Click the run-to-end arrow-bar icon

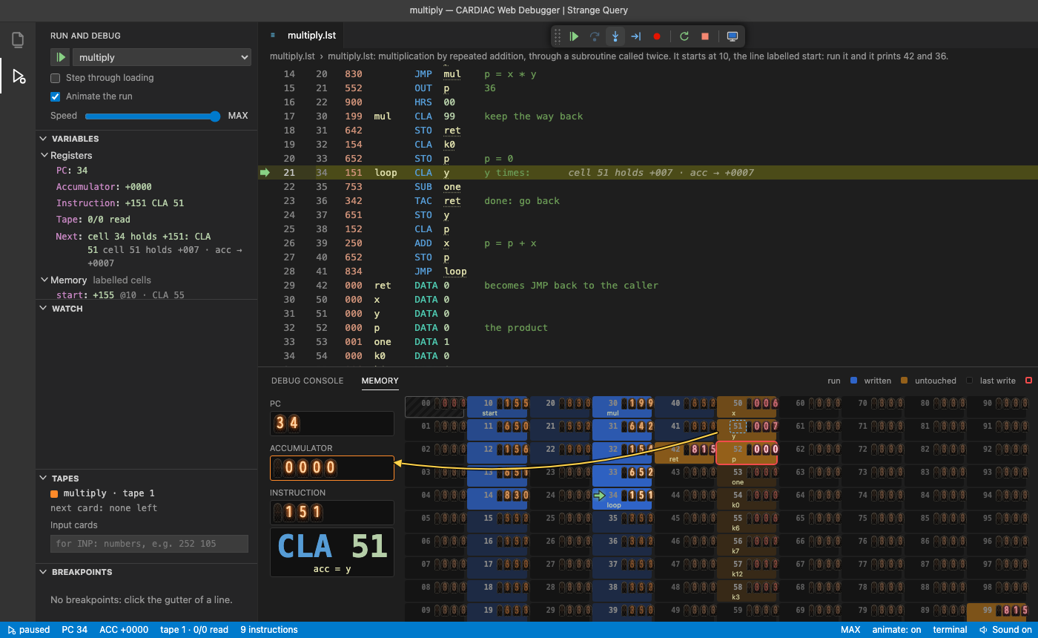[x=635, y=36]
